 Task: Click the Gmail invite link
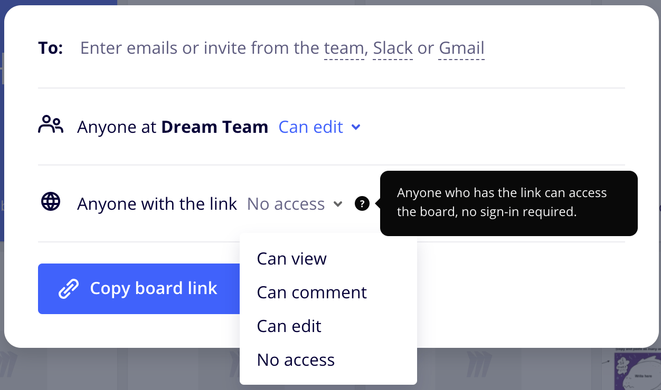tap(461, 47)
